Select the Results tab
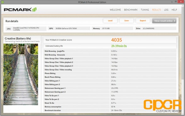Viewport: 185px width, 116px height. click(x=156, y=10)
